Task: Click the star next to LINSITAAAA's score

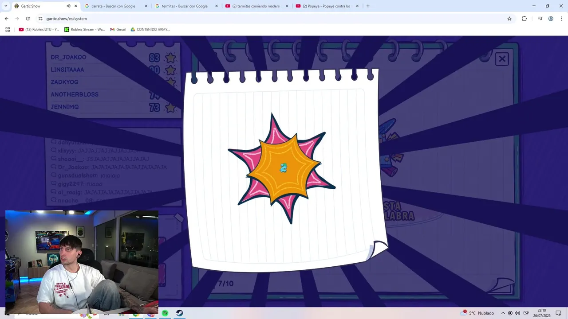Action: 170,70
